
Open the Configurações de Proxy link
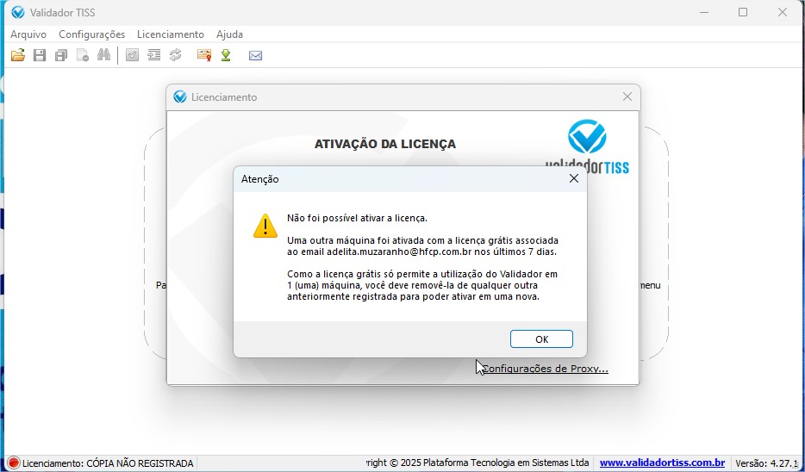point(545,369)
